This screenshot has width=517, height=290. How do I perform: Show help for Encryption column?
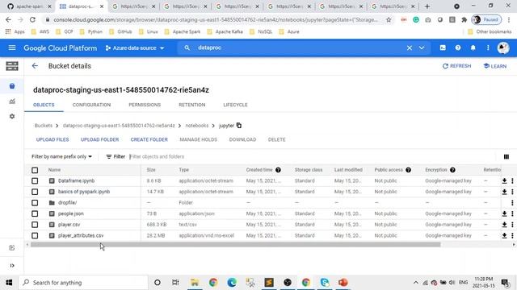pyautogui.click(x=452, y=170)
